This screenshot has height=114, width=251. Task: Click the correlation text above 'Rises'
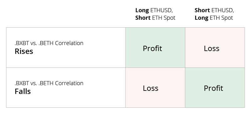tap(49, 43)
